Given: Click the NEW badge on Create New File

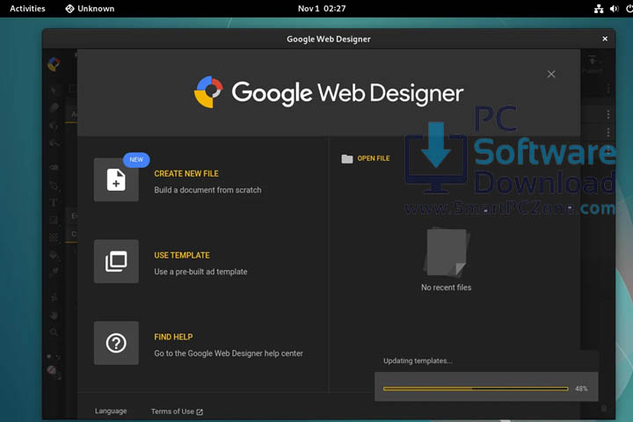Looking at the screenshot, I should coord(136,159).
